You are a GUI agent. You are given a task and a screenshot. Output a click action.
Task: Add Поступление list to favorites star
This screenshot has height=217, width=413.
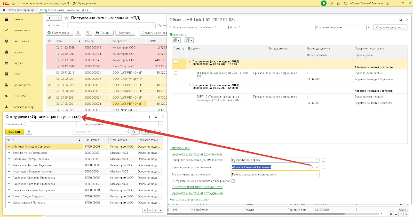coord(67,18)
